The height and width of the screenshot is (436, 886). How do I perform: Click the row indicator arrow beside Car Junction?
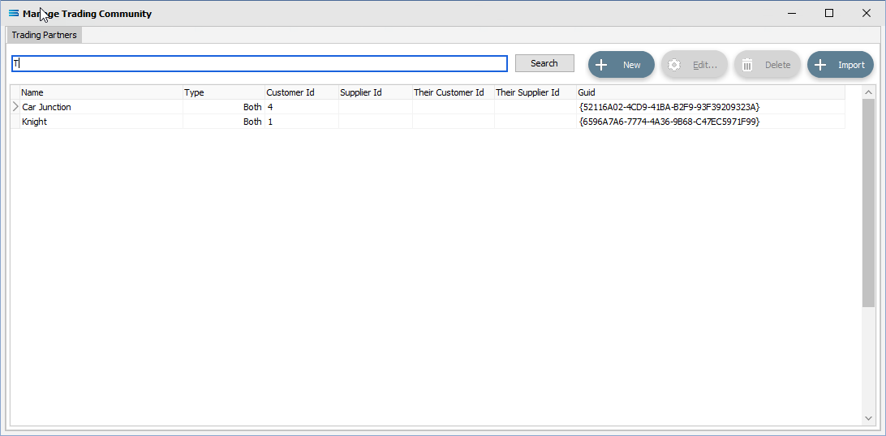point(15,107)
